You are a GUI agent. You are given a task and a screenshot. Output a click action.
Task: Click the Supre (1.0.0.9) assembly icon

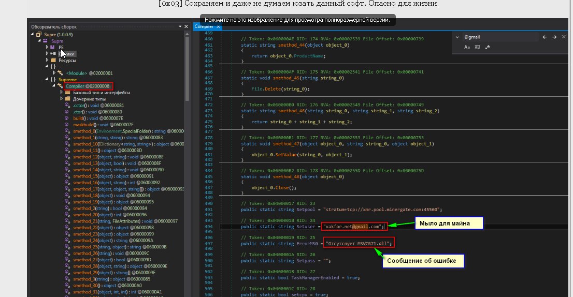(x=38, y=34)
